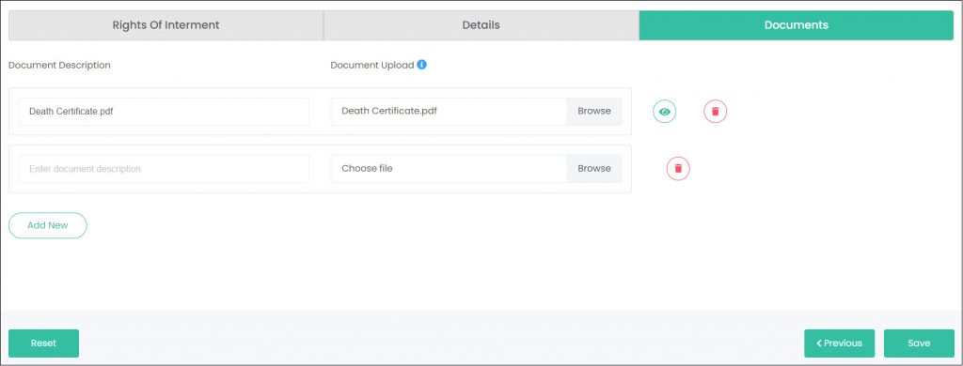Delete the empty Choose file document row

tap(678, 168)
